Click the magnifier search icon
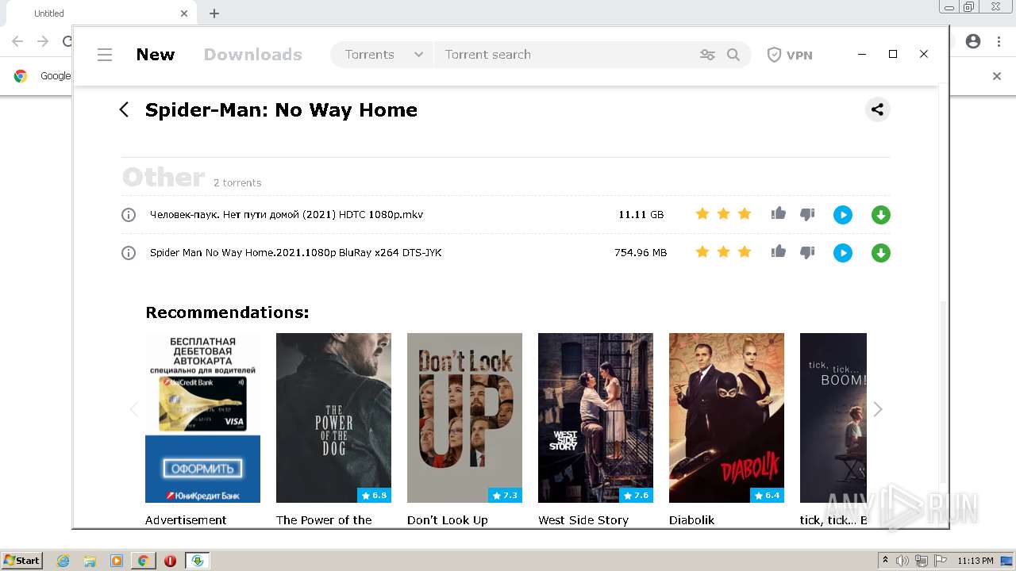The height and width of the screenshot is (571, 1016). pyautogui.click(x=733, y=55)
